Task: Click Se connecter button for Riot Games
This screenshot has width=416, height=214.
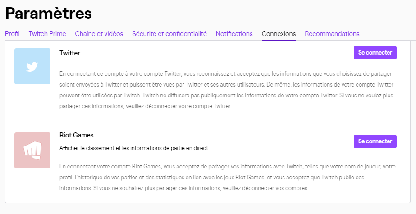Action: 375,141
